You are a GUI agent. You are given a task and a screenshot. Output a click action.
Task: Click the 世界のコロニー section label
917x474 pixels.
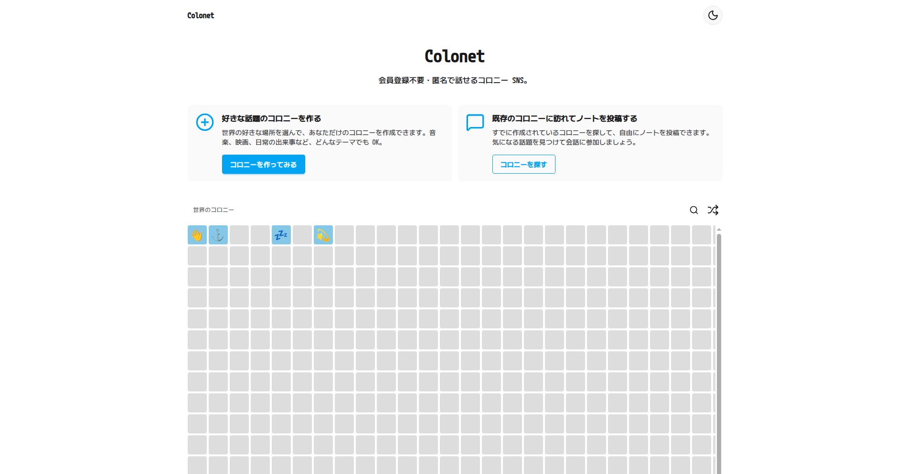213,210
